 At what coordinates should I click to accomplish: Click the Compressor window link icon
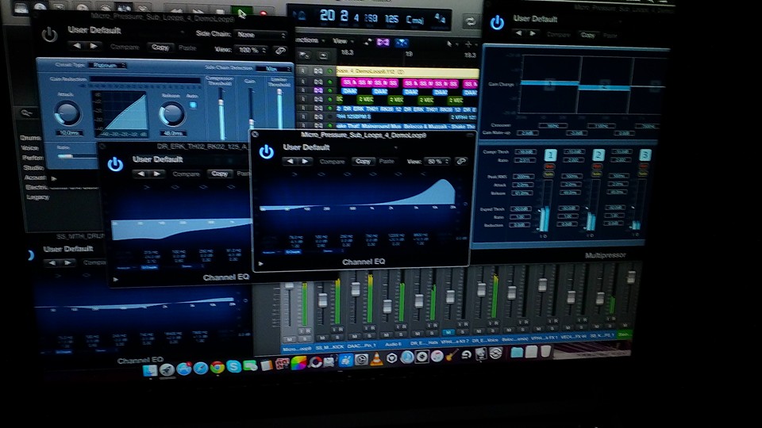coord(280,50)
